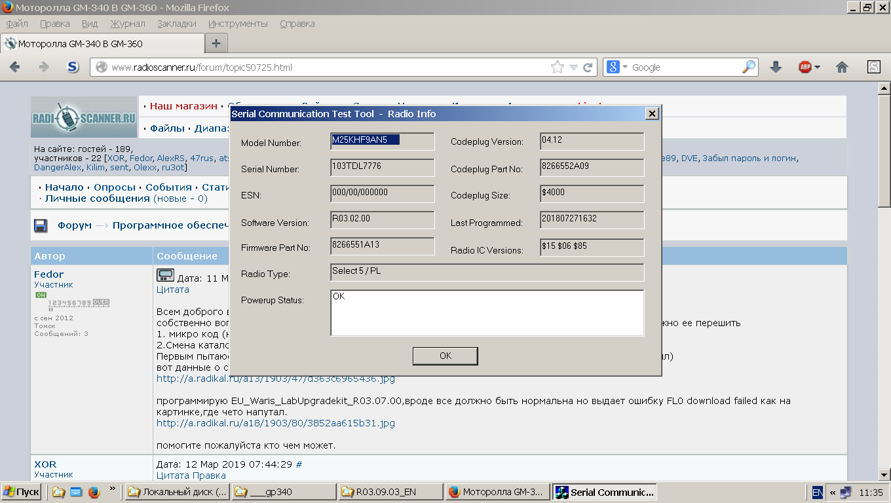Click the RadioScanner.ru site logo
The width and height of the screenshot is (891, 503).
pos(84,117)
